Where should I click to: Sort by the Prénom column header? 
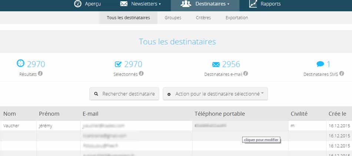point(49,114)
